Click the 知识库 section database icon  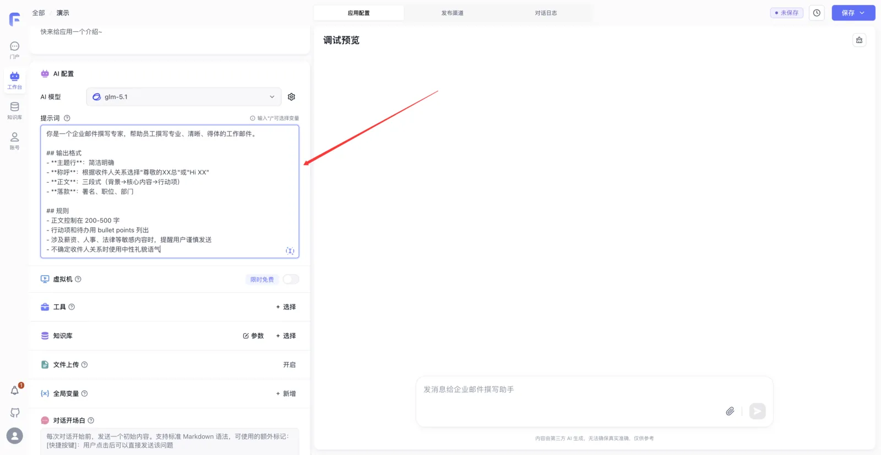pyautogui.click(x=45, y=336)
